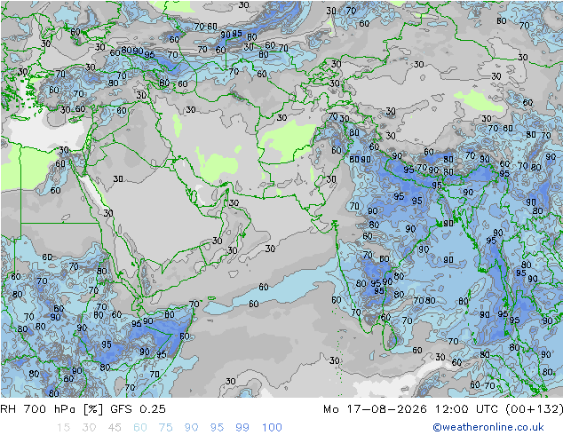Select the 99 value in the color legend

click(242, 428)
